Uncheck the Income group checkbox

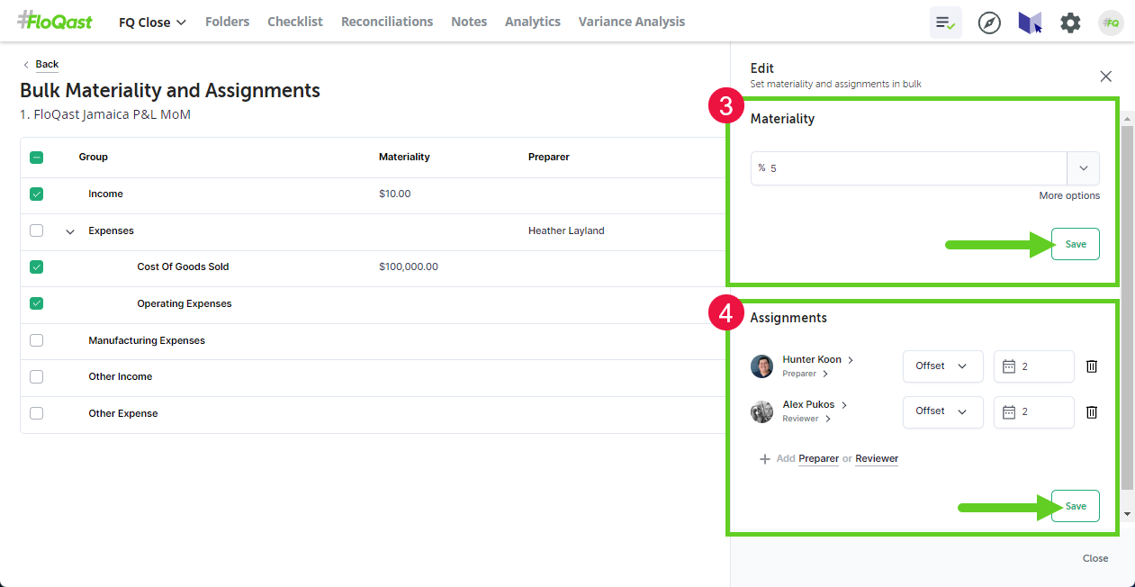point(36,194)
